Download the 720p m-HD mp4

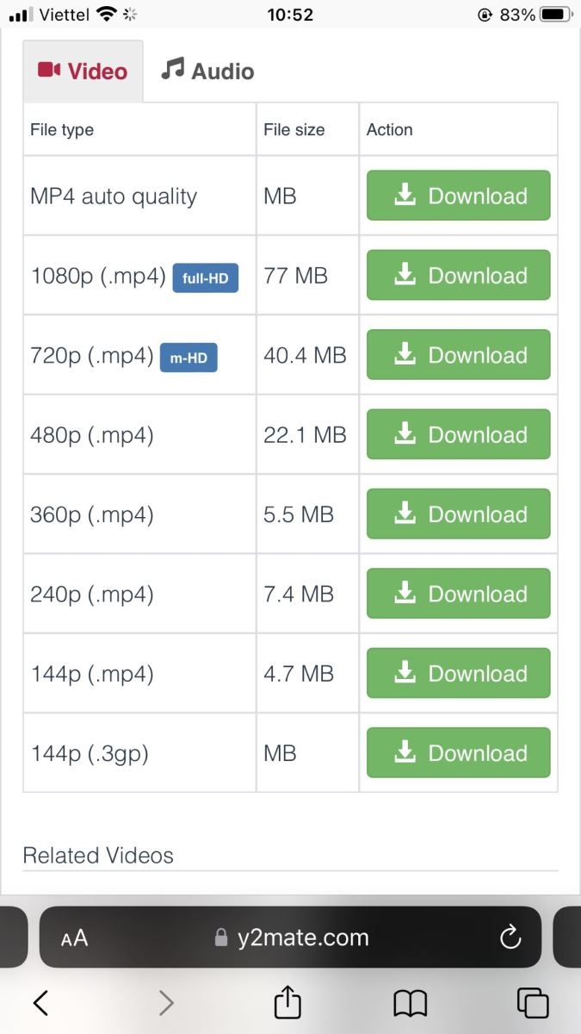(x=458, y=354)
